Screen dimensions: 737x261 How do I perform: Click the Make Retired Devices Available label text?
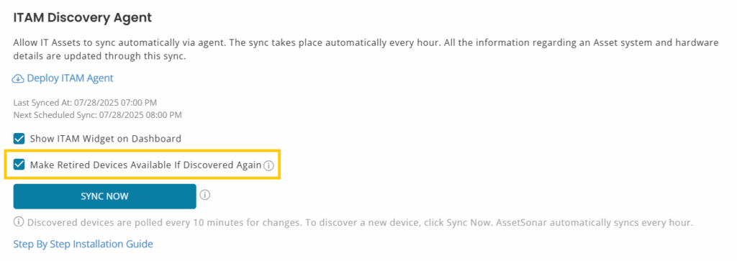[145, 165]
